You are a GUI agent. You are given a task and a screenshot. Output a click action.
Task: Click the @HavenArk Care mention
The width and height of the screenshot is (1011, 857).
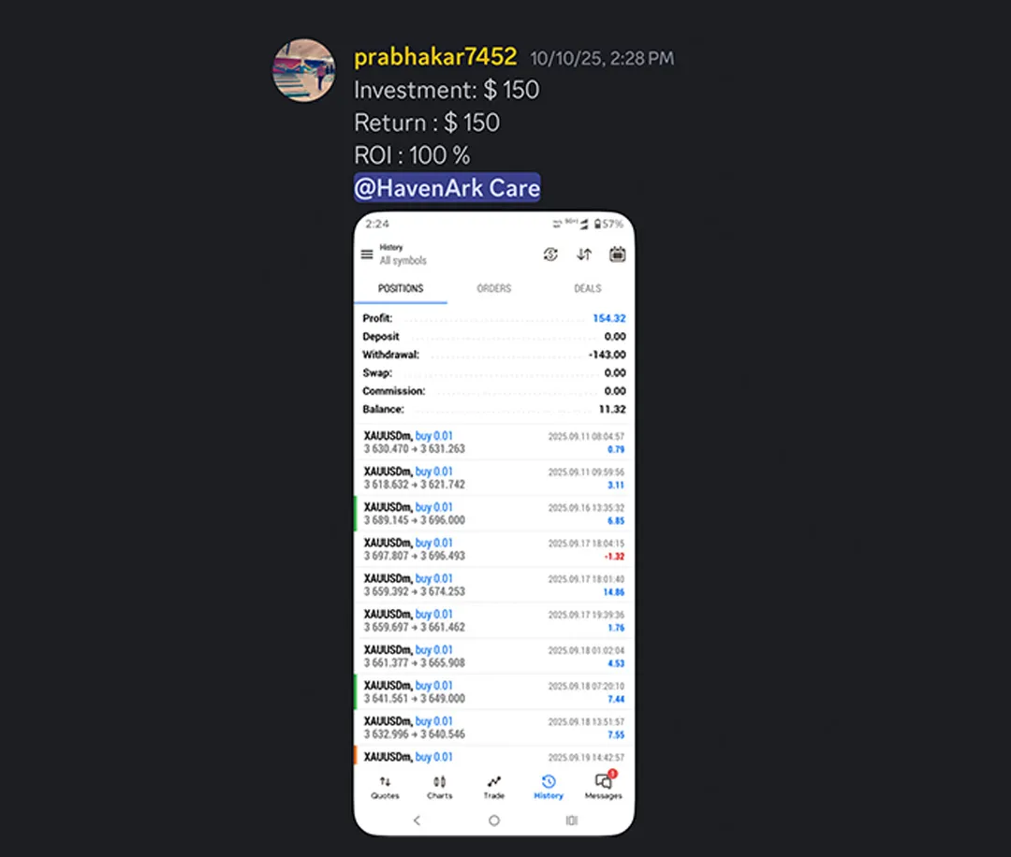tap(447, 187)
